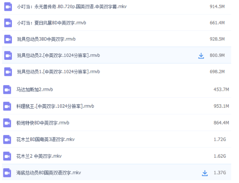Click video icon for 极地特快 file
The image size is (239, 183).
[x=7, y=123]
